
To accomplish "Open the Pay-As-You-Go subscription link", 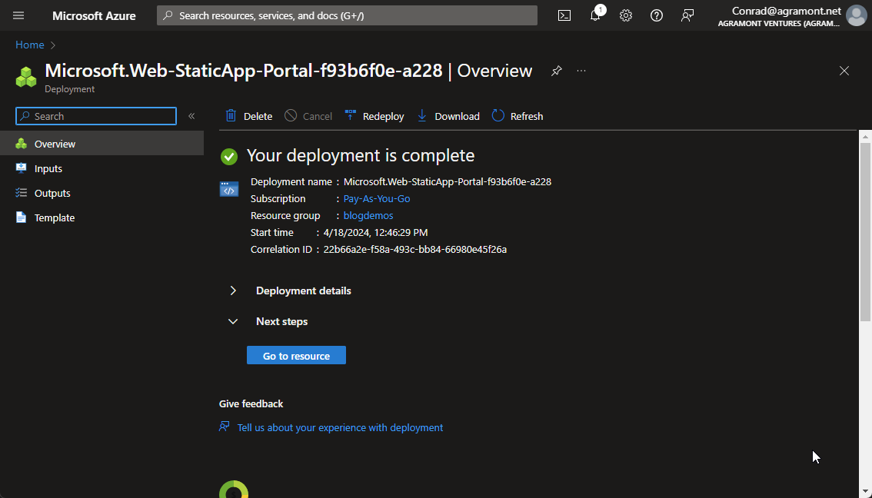I will tap(377, 198).
